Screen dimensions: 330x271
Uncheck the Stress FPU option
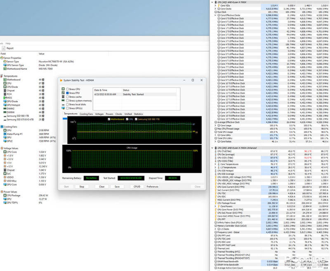[x=68, y=93]
